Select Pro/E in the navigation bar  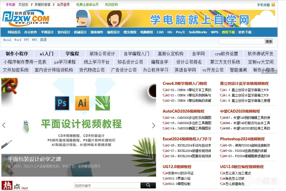pyautogui.click(x=180, y=32)
